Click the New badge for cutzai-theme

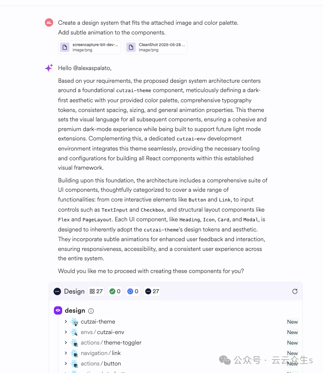click(x=292, y=322)
